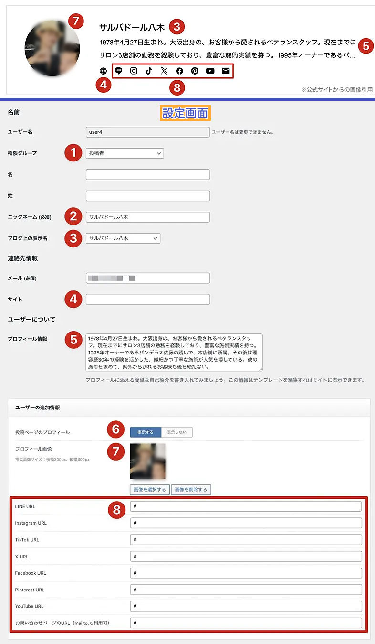Viewport: 375px width, 644px height.
Task: Click the mail envelope icon
Action: [226, 71]
